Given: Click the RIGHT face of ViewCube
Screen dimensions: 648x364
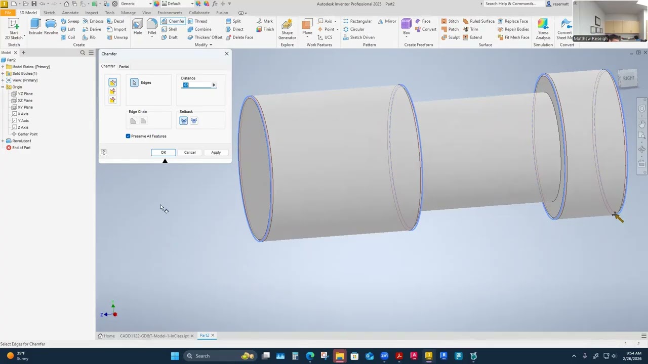Looking at the screenshot, I should coord(628,78).
